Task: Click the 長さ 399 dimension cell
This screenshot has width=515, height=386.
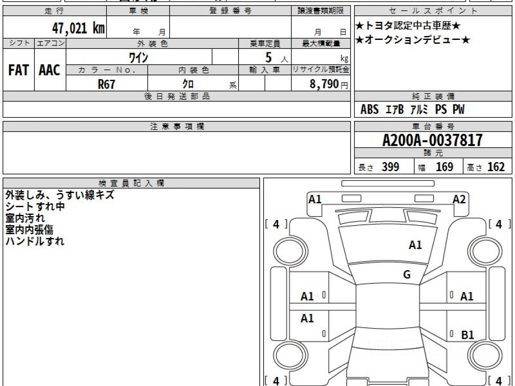Action: point(384,167)
